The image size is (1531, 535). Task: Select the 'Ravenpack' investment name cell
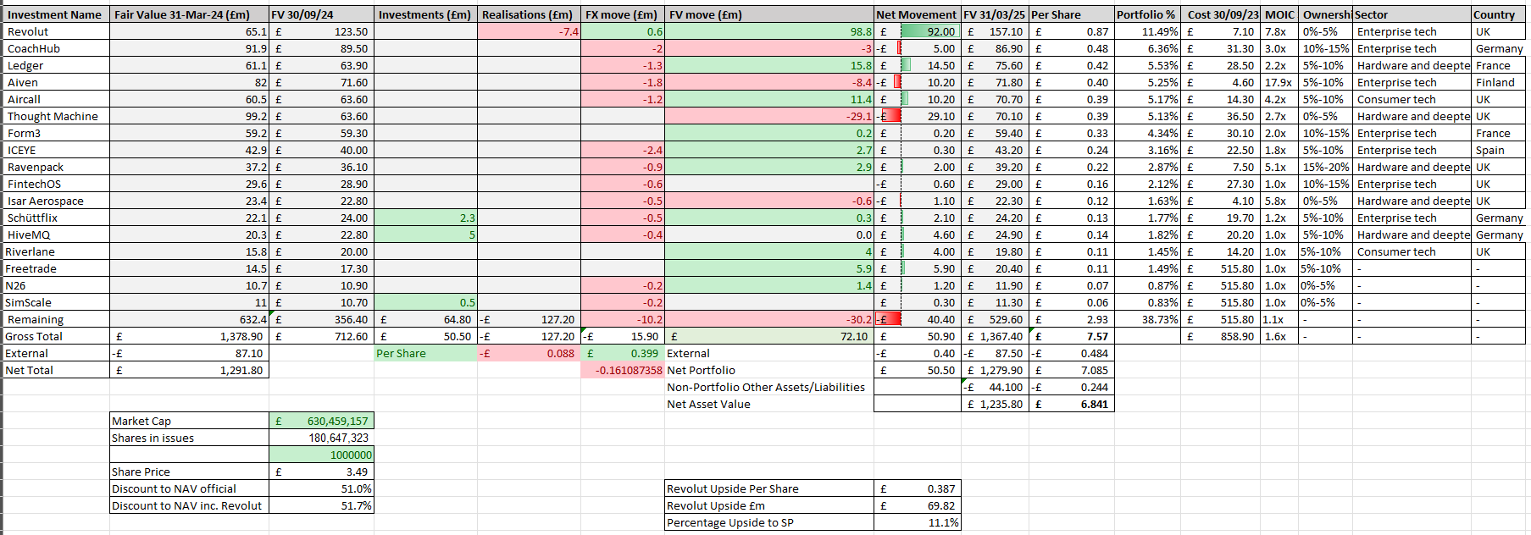tap(56, 167)
